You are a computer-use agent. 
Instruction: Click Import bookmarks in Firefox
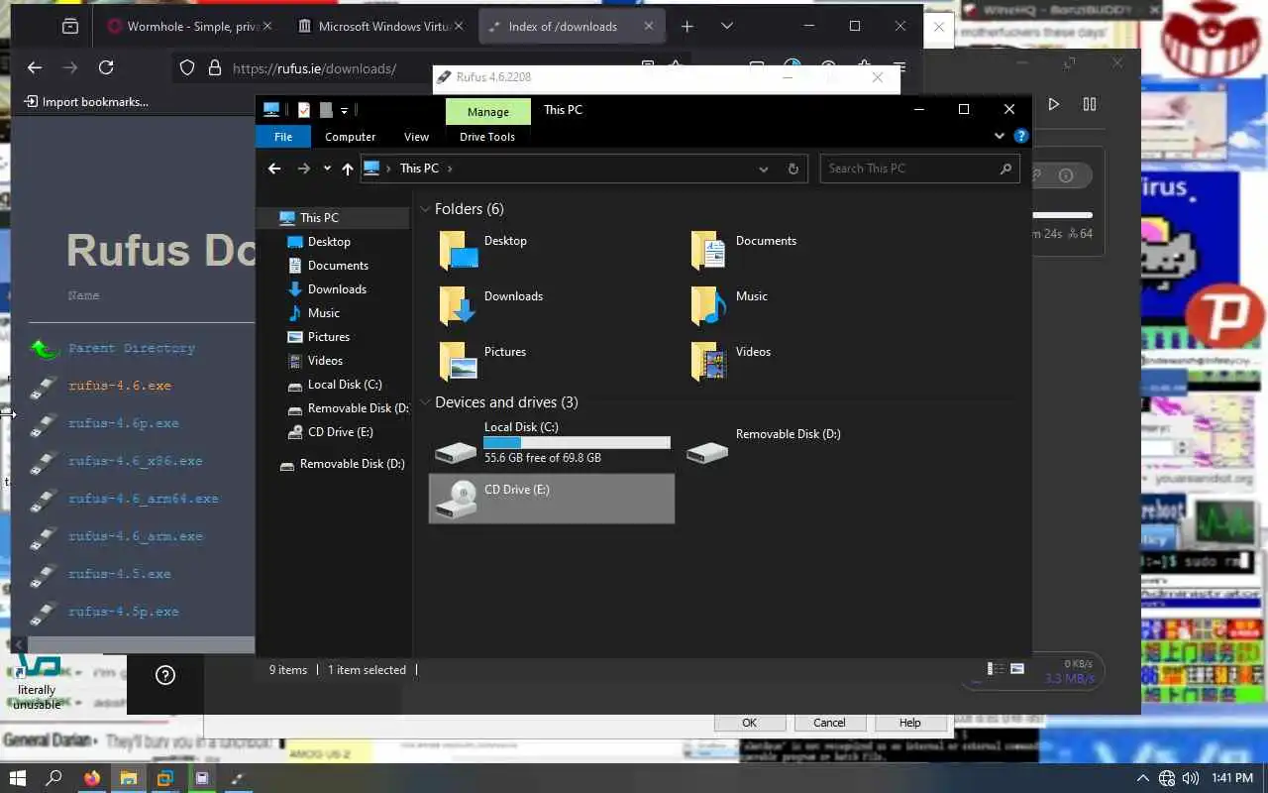(86, 101)
